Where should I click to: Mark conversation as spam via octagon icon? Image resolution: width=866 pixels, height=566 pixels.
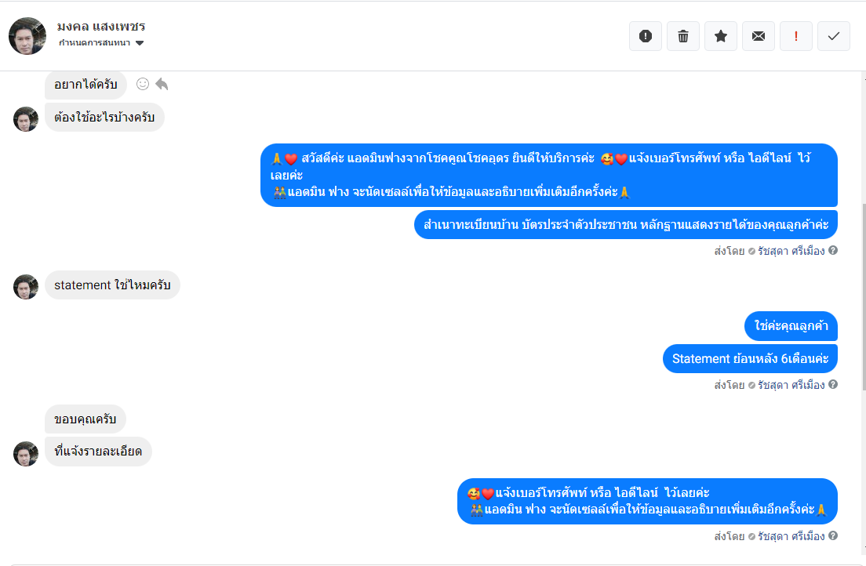(646, 36)
